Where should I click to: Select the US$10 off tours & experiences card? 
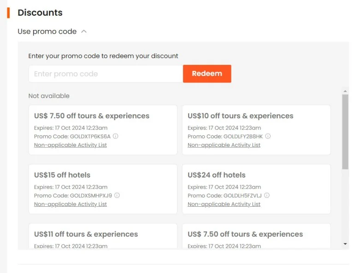(x=256, y=130)
